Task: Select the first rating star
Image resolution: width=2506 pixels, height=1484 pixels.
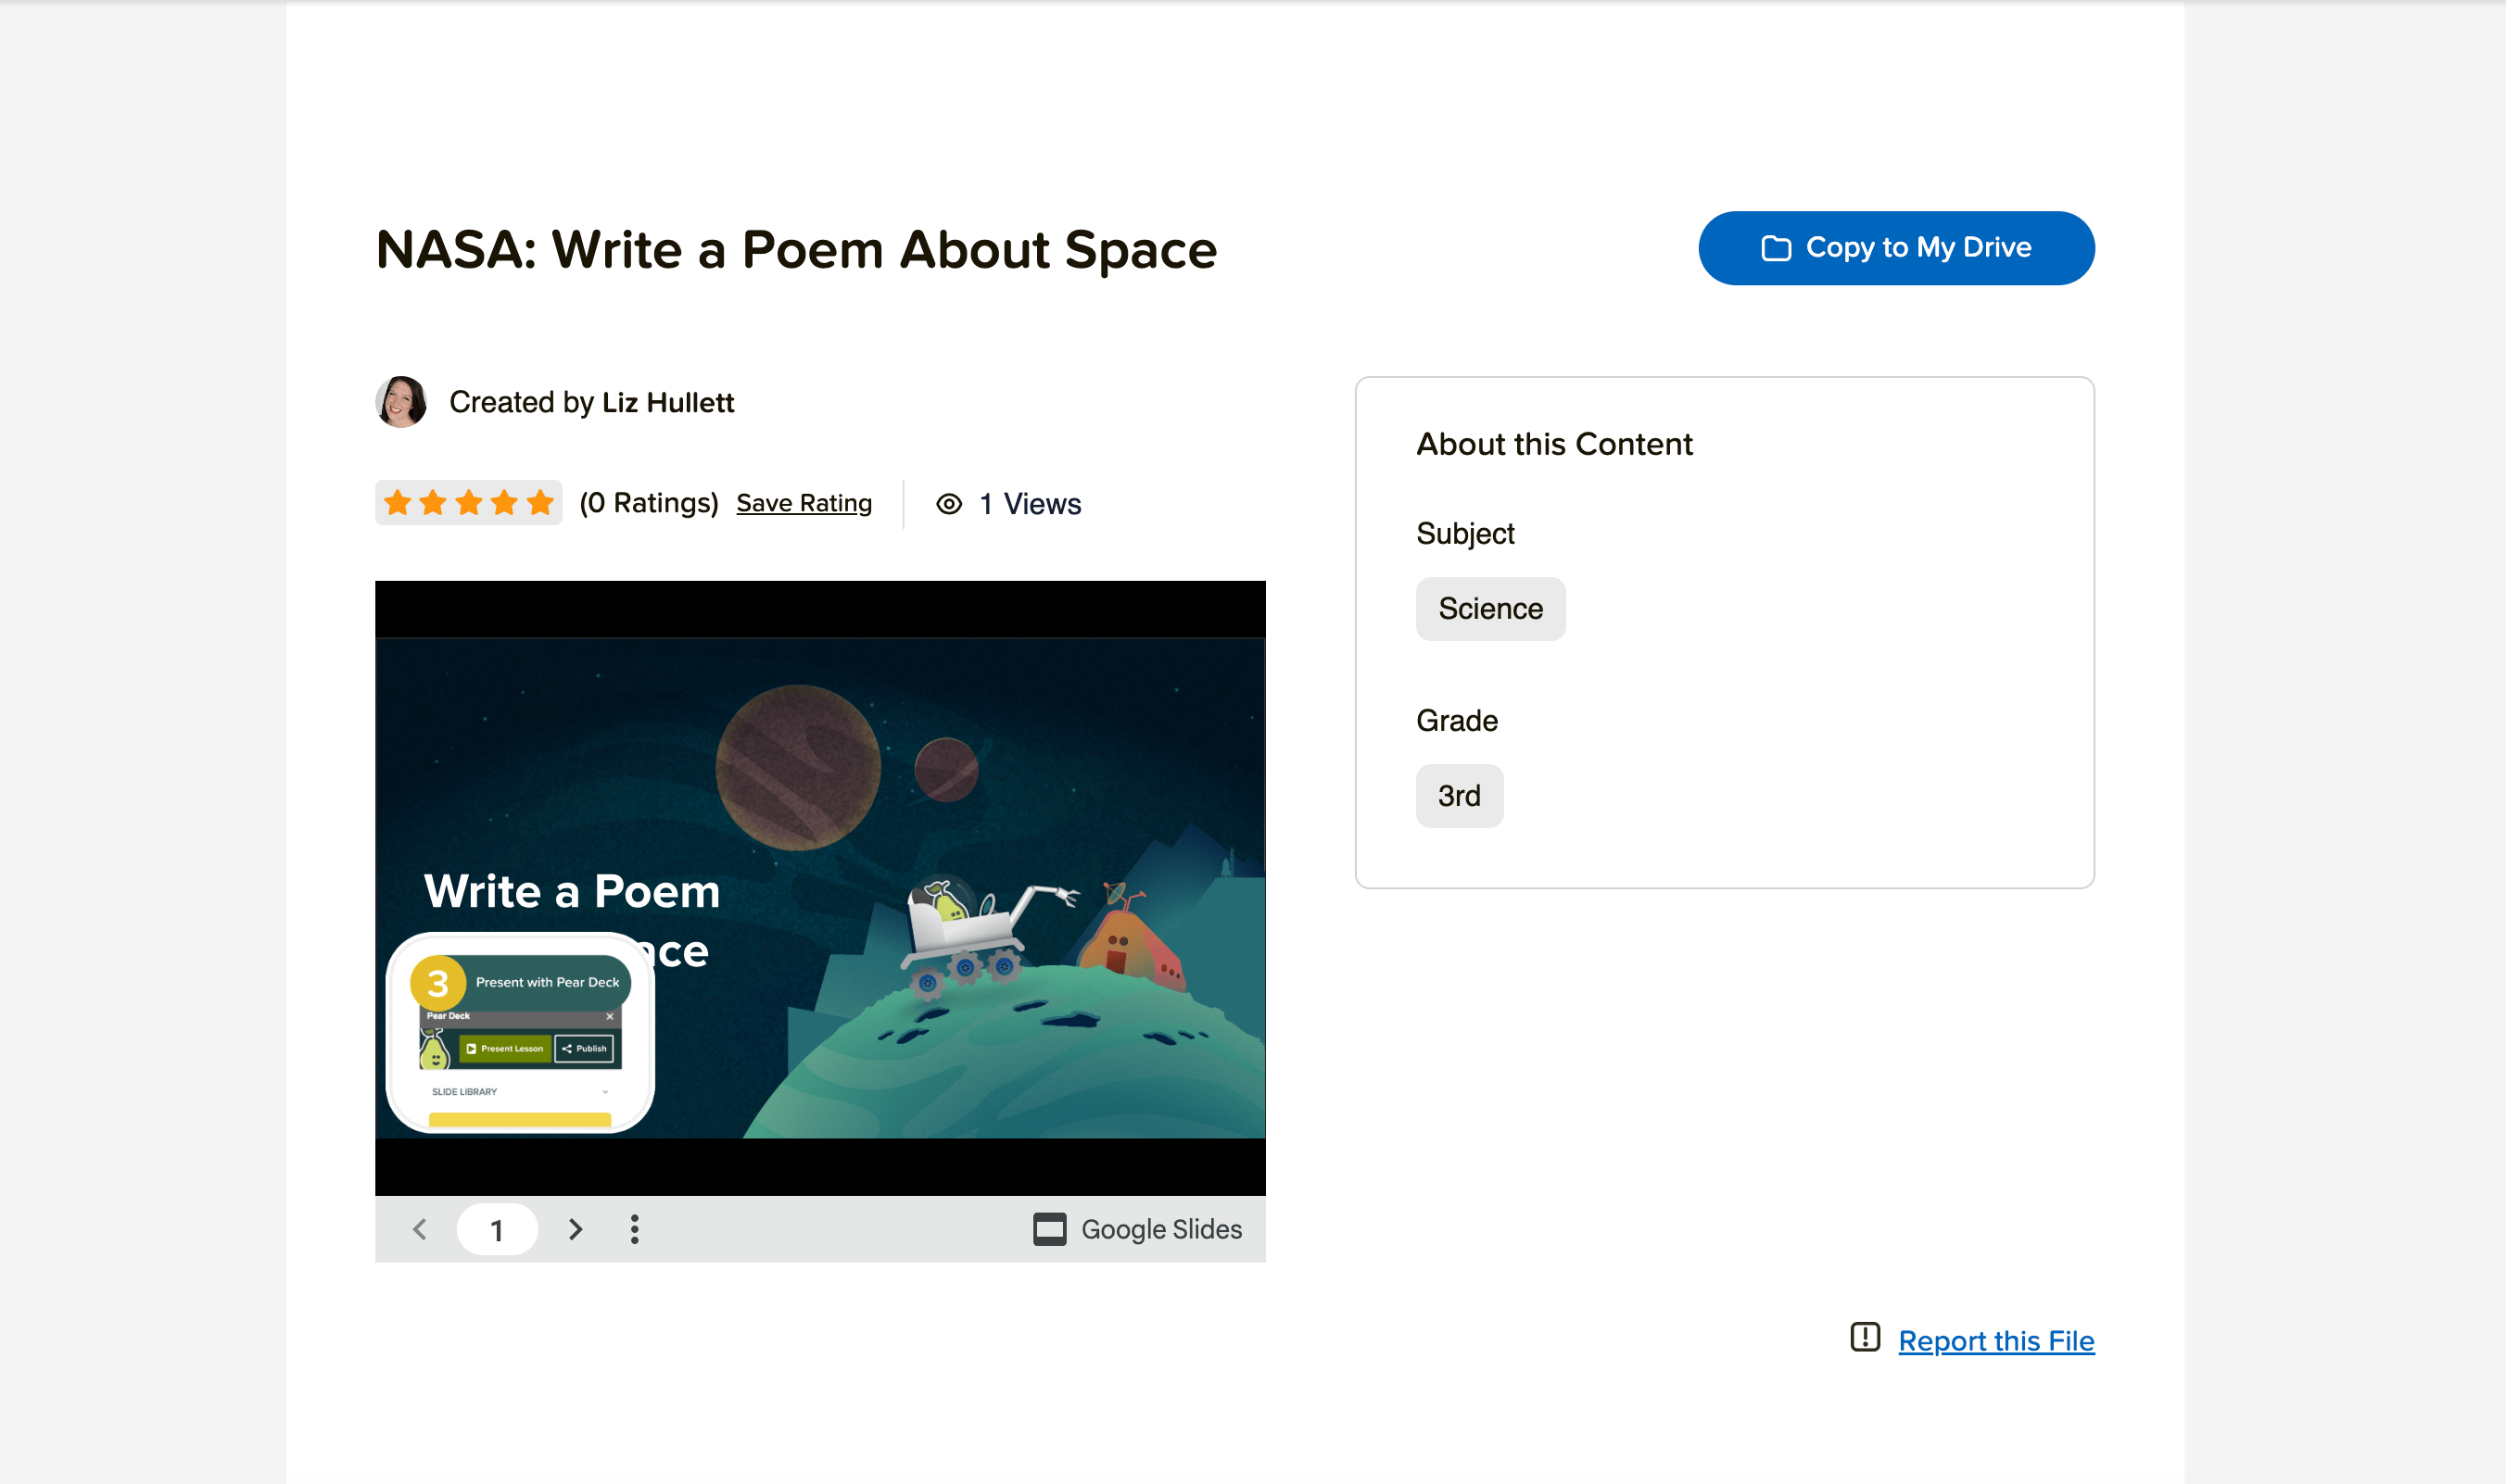Action: point(398,502)
